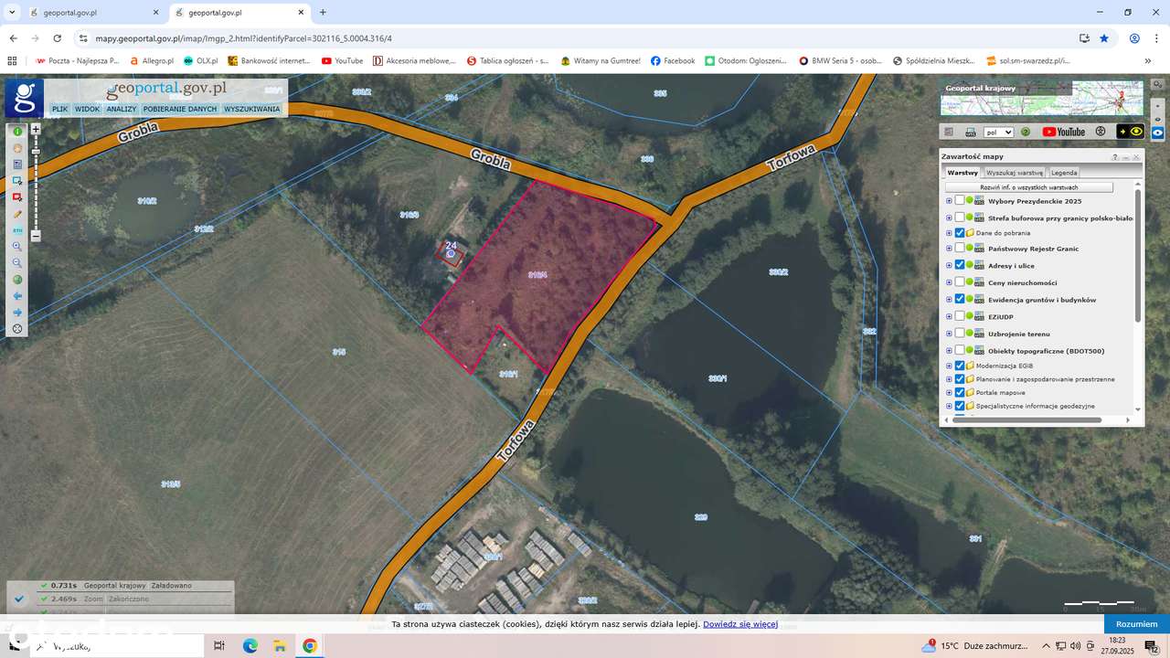Enable the Uzbrojenie terenu layer checkbox
This screenshot has height=658, width=1170.
(960, 334)
